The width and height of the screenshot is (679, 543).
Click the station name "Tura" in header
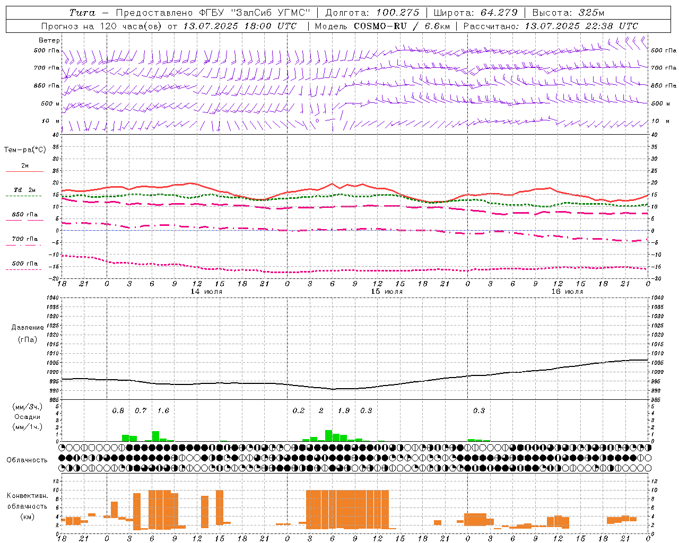[x=82, y=13]
